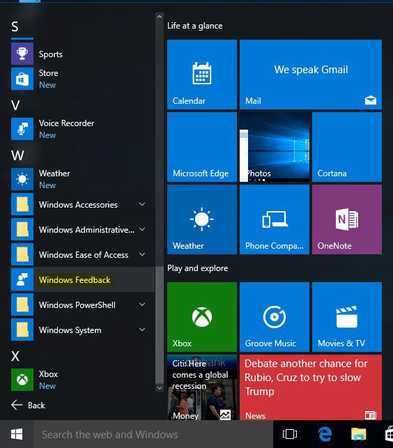The width and height of the screenshot is (393, 448).
Task: Click the S letter group header
Action: [x=15, y=26]
